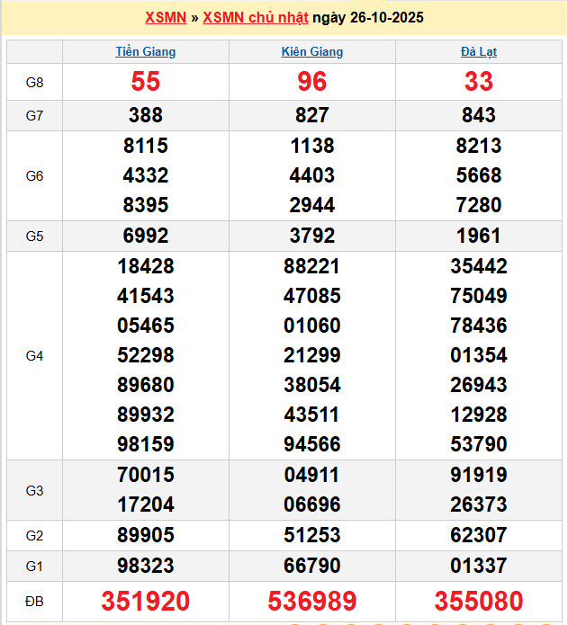Click the G6 row label

(x=34, y=176)
